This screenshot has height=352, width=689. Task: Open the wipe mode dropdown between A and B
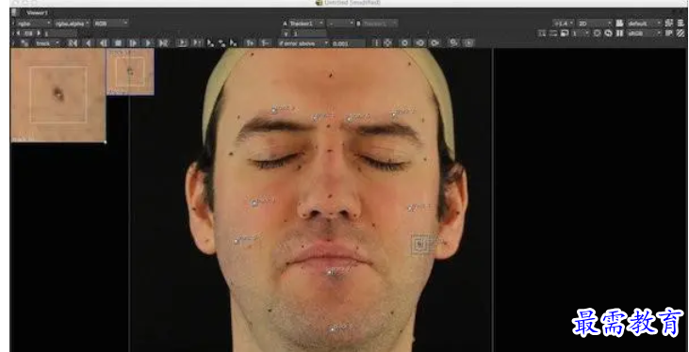340,24
